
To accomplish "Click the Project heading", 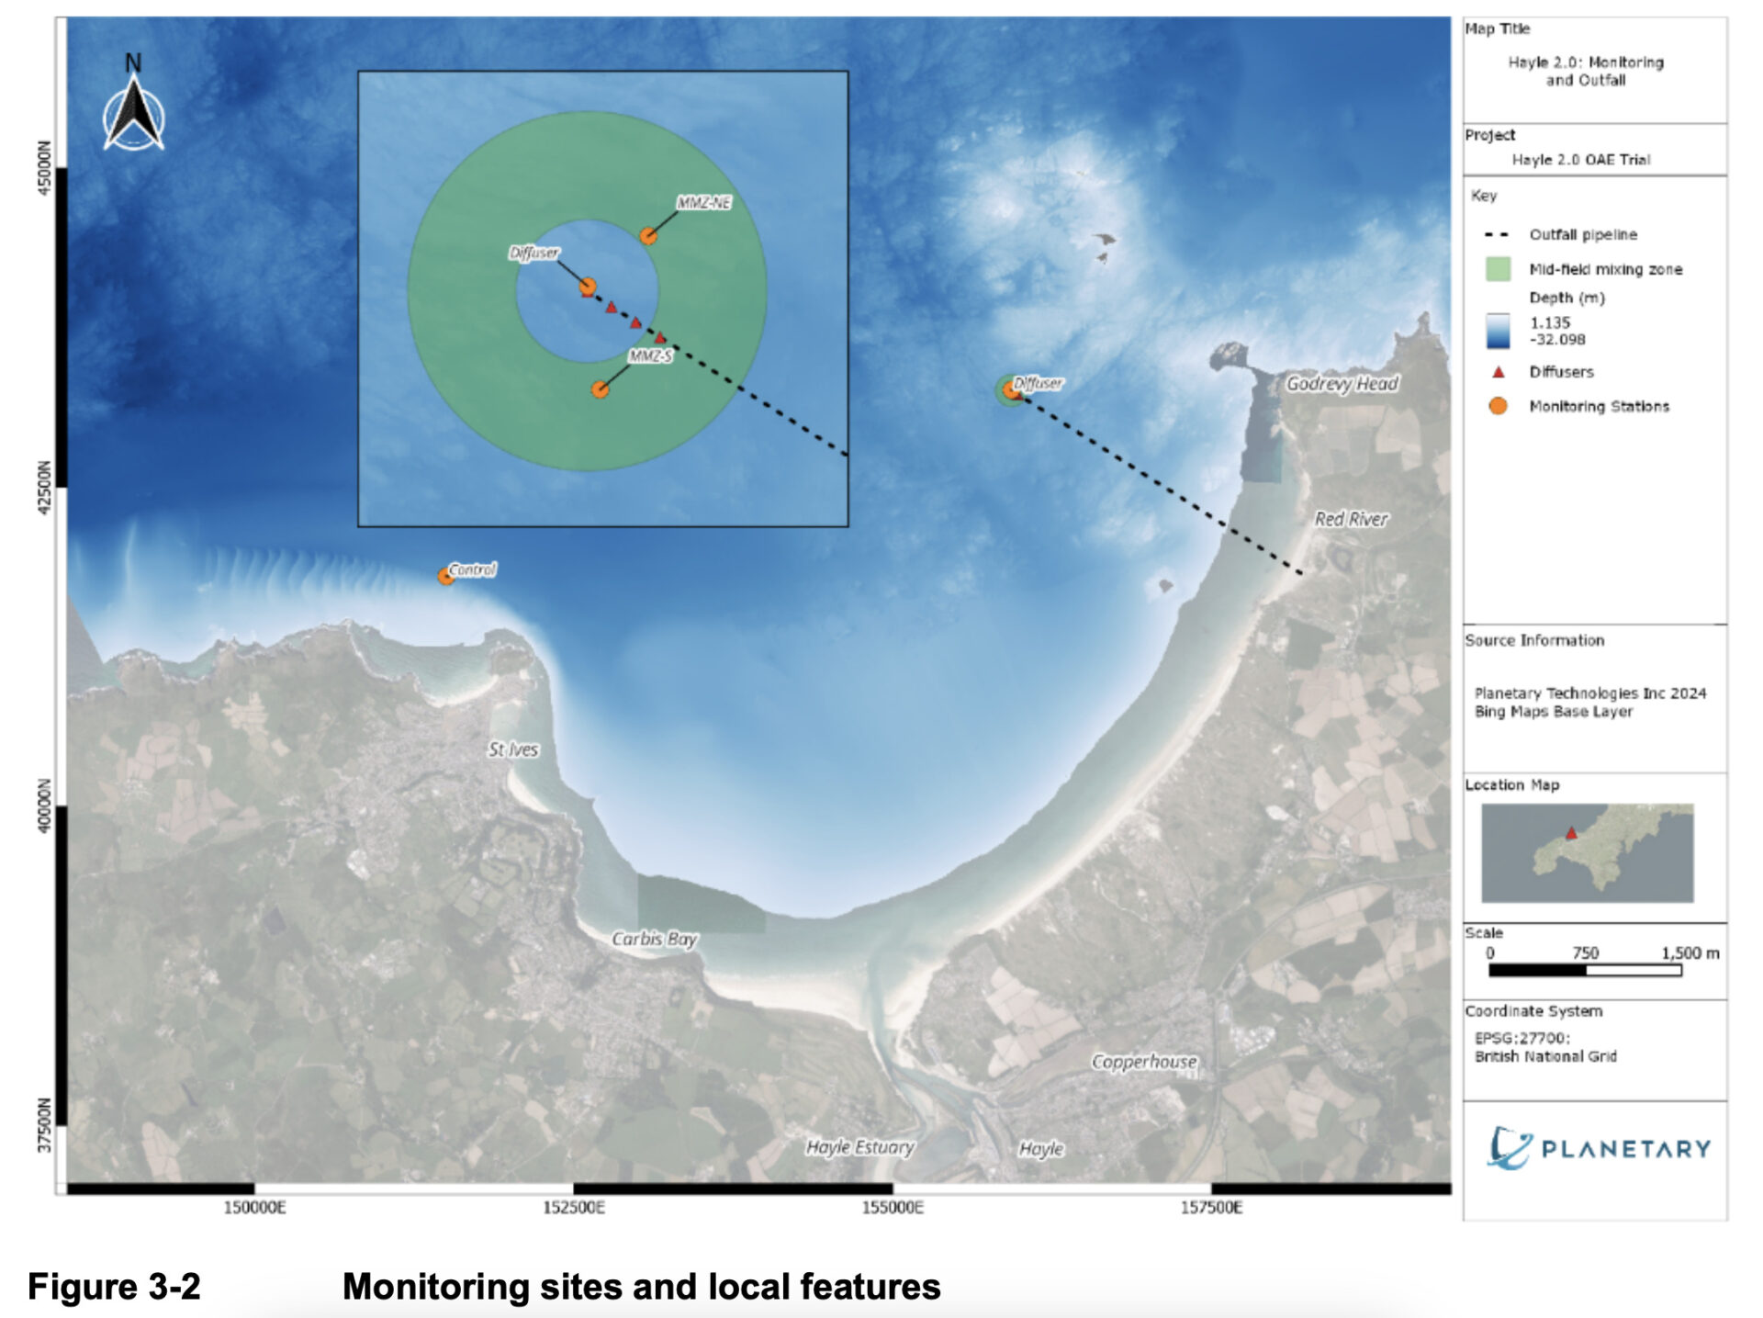I will (1490, 135).
